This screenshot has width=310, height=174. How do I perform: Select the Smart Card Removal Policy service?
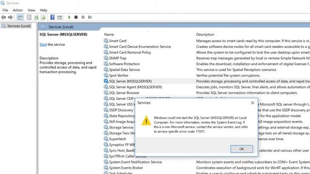point(130,52)
